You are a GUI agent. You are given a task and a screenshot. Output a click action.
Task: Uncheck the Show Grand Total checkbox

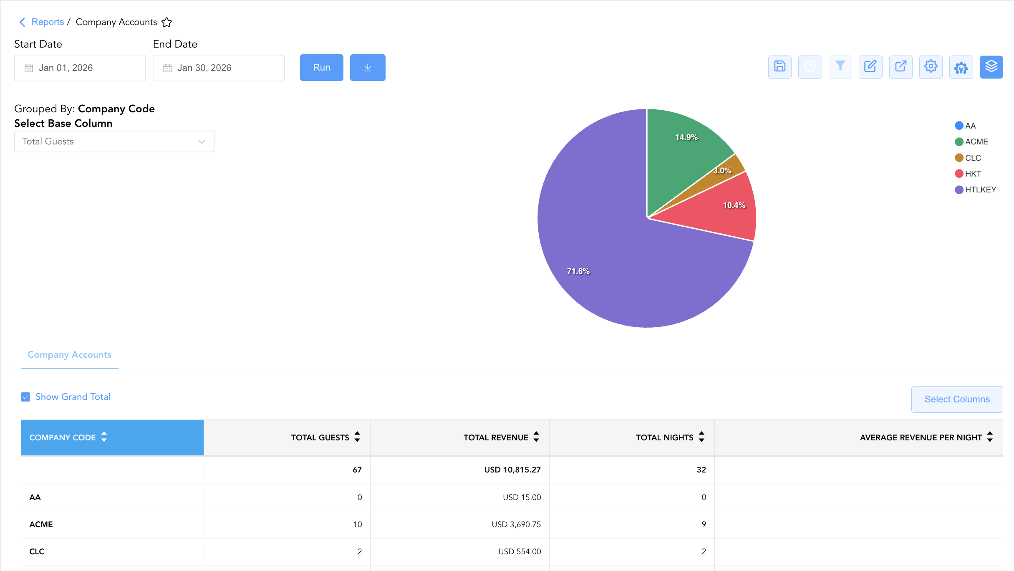[x=25, y=397]
